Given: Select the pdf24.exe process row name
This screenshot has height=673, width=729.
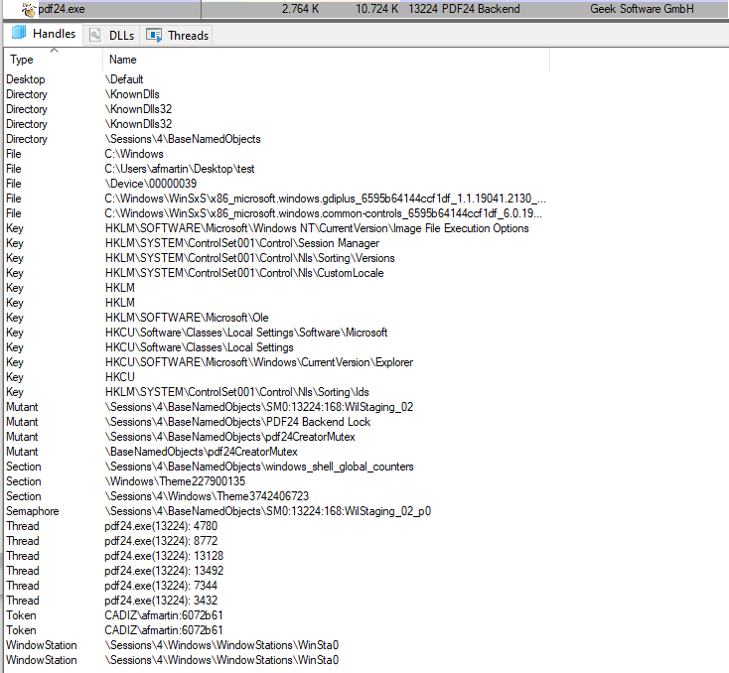Looking at the screenshot, I should [x=62, y=9].
